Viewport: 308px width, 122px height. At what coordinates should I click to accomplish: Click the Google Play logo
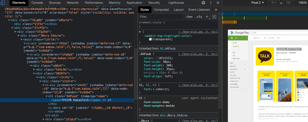240,33
